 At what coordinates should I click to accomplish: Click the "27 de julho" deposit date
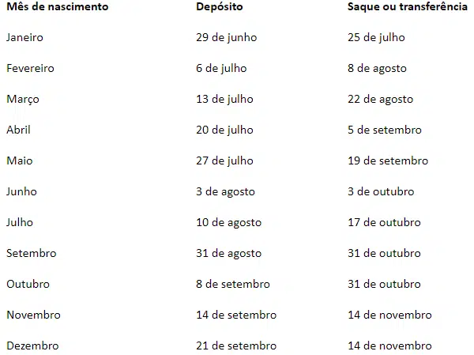[x=224, y=161]
